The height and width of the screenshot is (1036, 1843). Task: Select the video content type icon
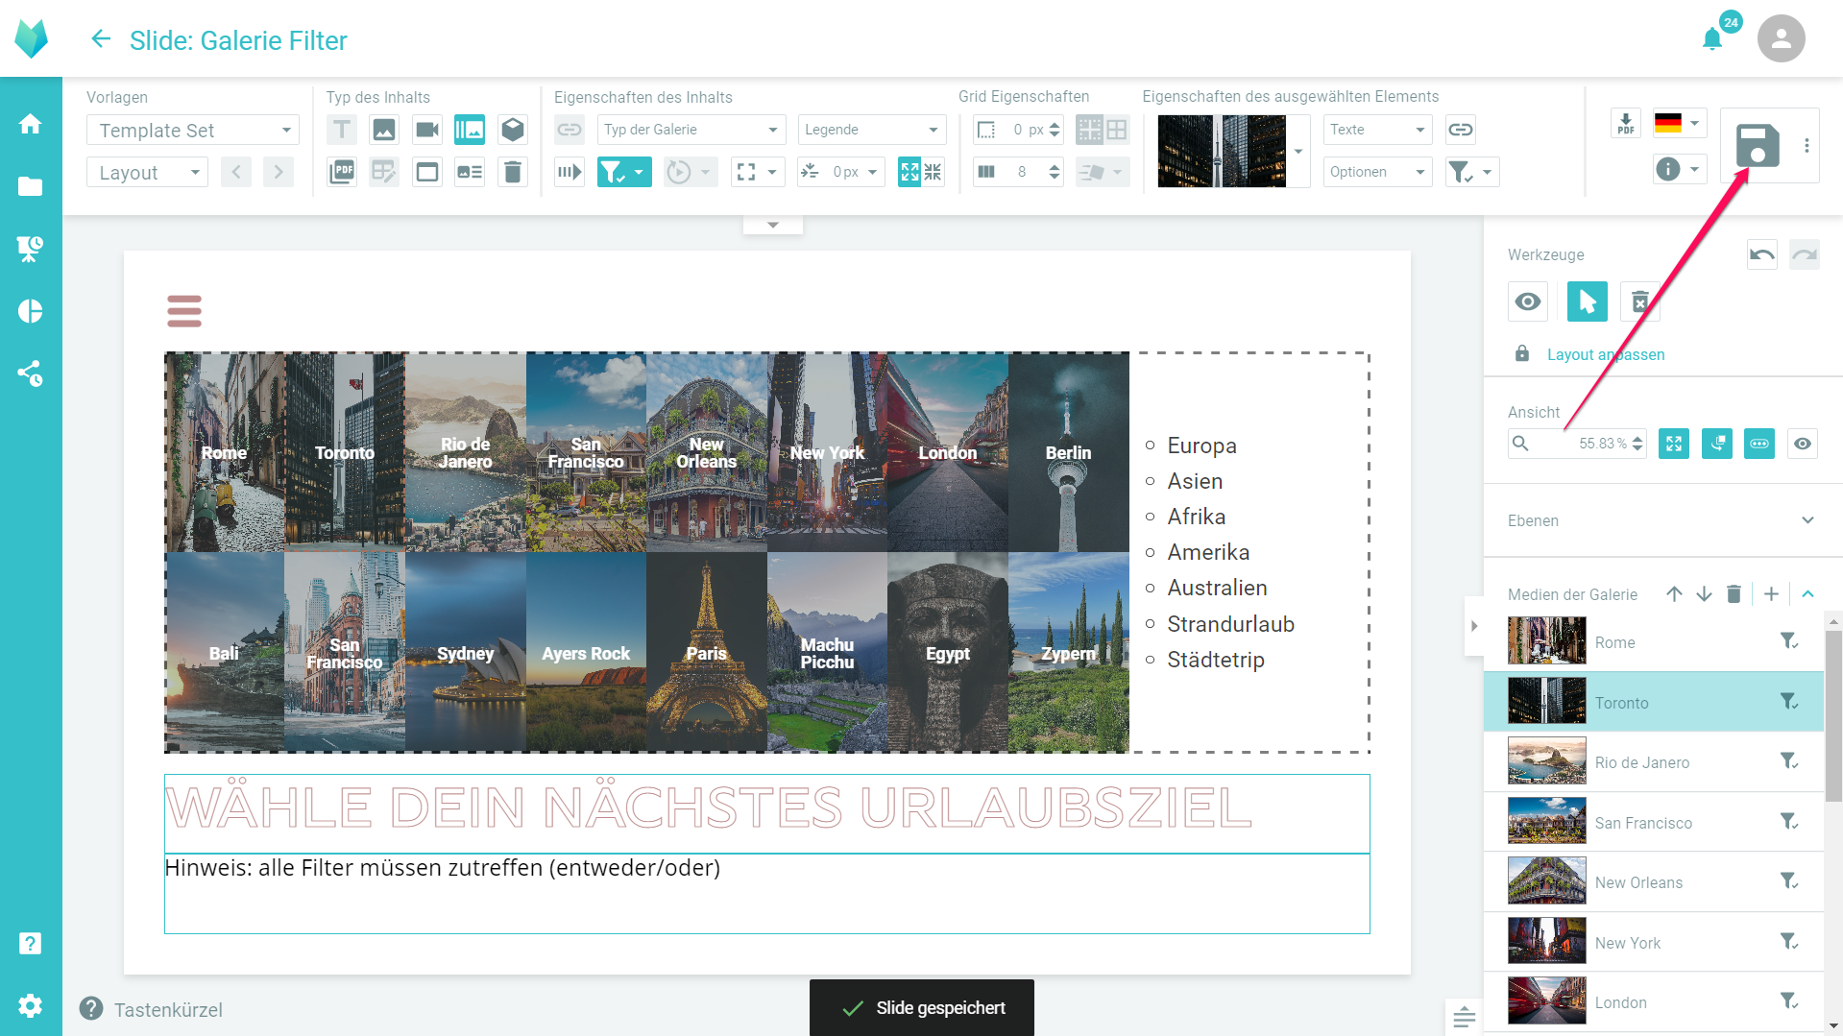tap(427, 130)
